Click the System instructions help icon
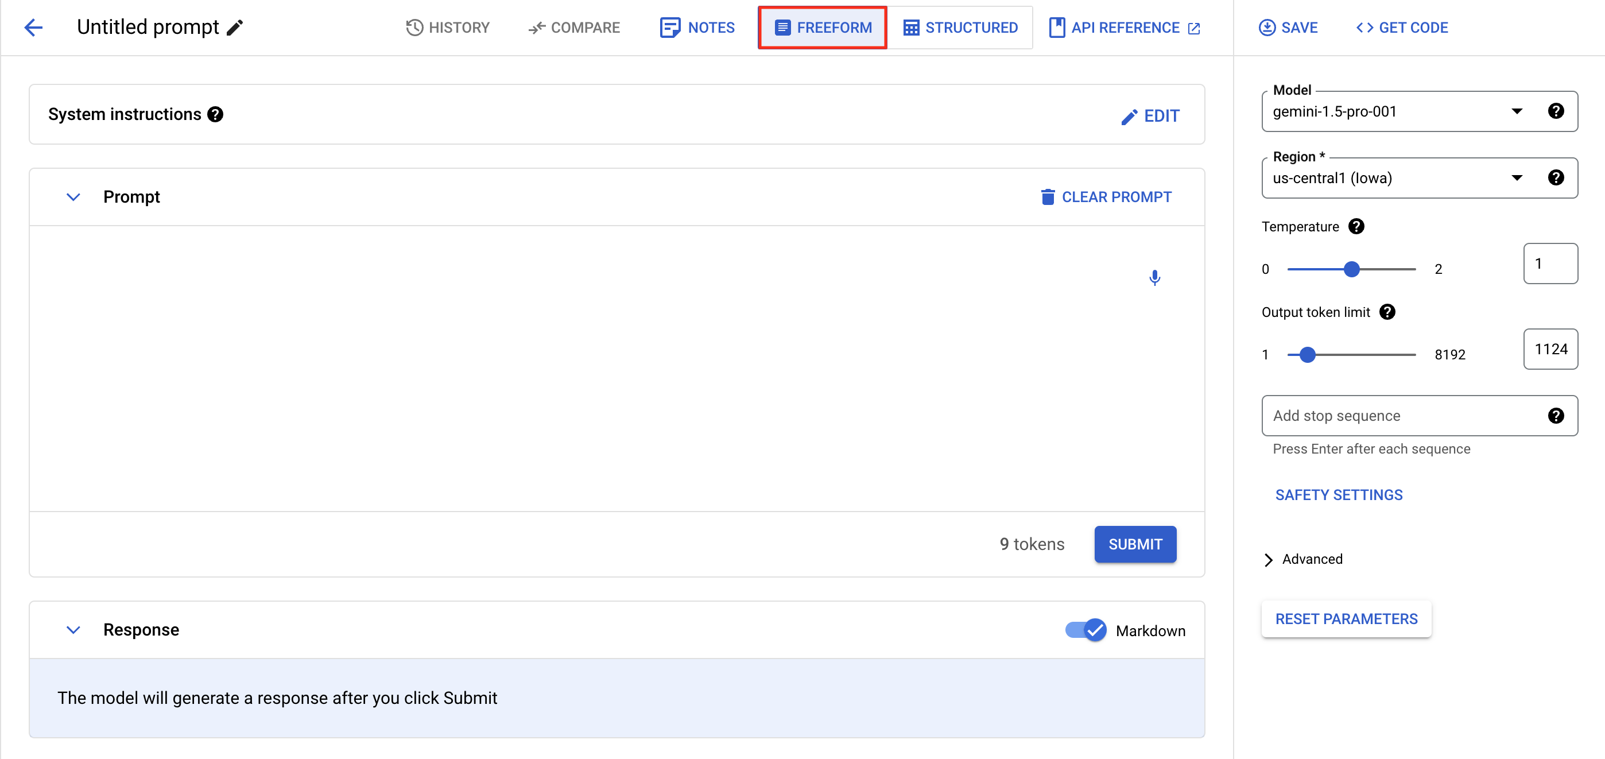The image size is (1605, 759). (x=215, y=115)
